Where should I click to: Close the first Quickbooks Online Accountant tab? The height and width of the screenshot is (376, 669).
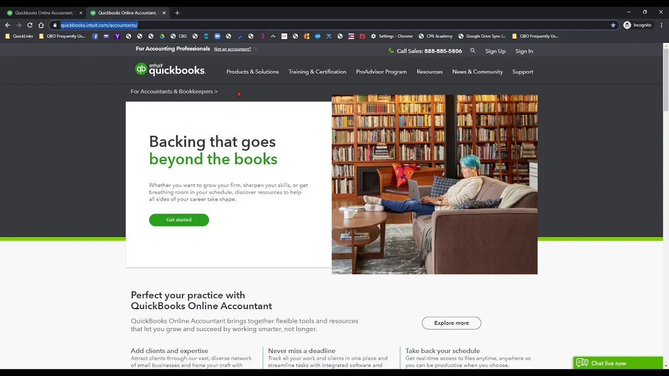tap(80, 13)
